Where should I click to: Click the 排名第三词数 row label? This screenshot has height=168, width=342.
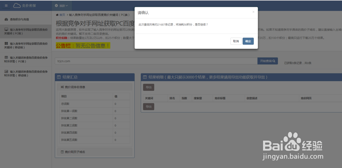click(69, 125)
